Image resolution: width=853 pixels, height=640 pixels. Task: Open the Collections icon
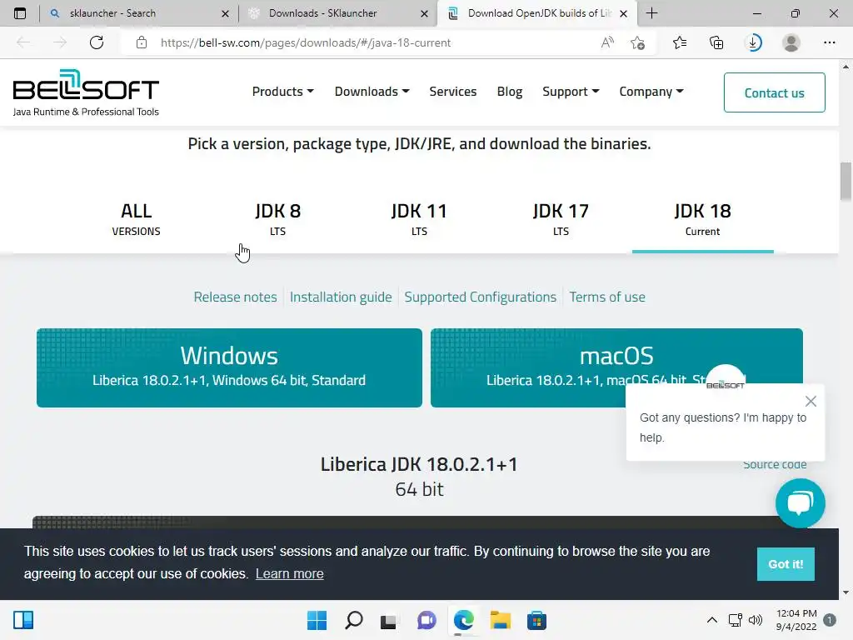point(716,42)
